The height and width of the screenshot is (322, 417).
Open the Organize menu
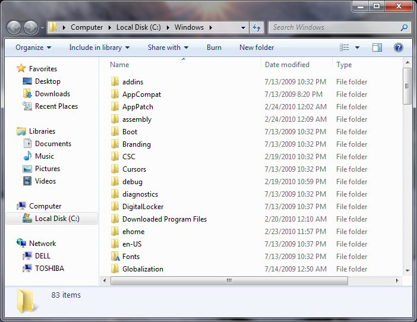click(x=33, y=48)
